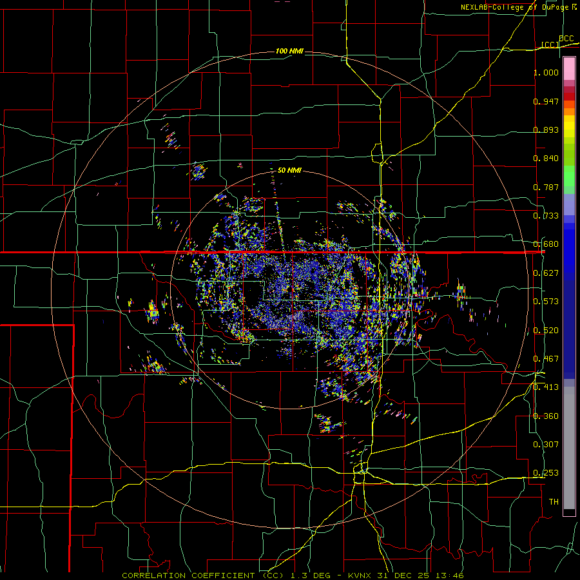Click the 100 NMI range ring label
580x580 pixels.
[x=289, y=51]
